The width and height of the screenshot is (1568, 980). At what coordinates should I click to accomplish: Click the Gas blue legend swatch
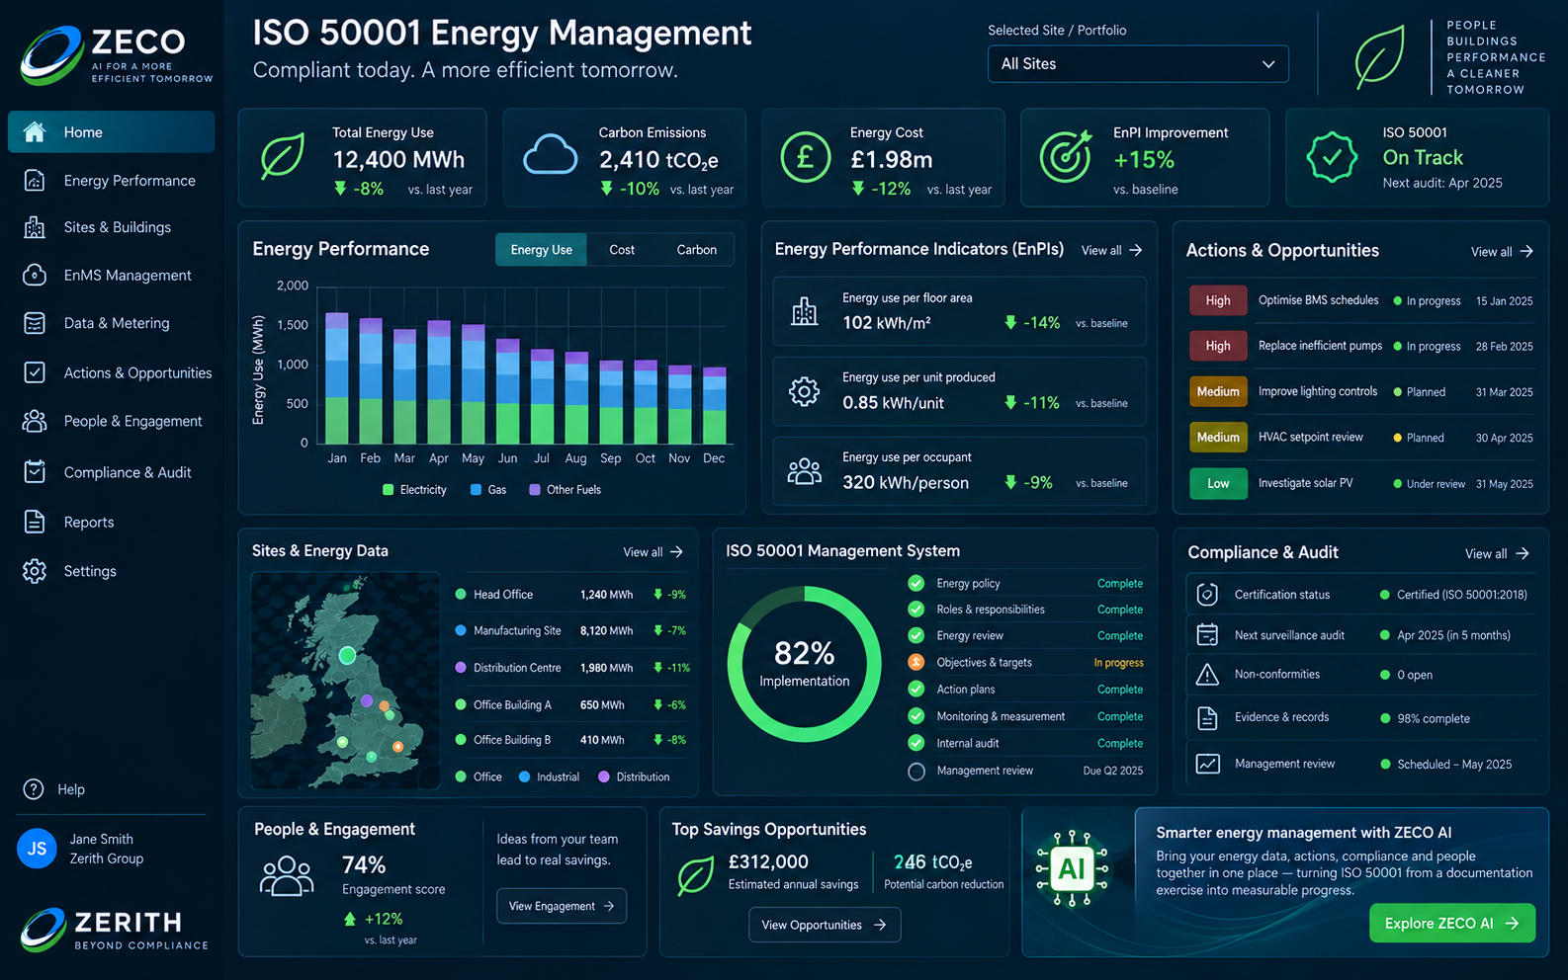click(x=477, y=490)
